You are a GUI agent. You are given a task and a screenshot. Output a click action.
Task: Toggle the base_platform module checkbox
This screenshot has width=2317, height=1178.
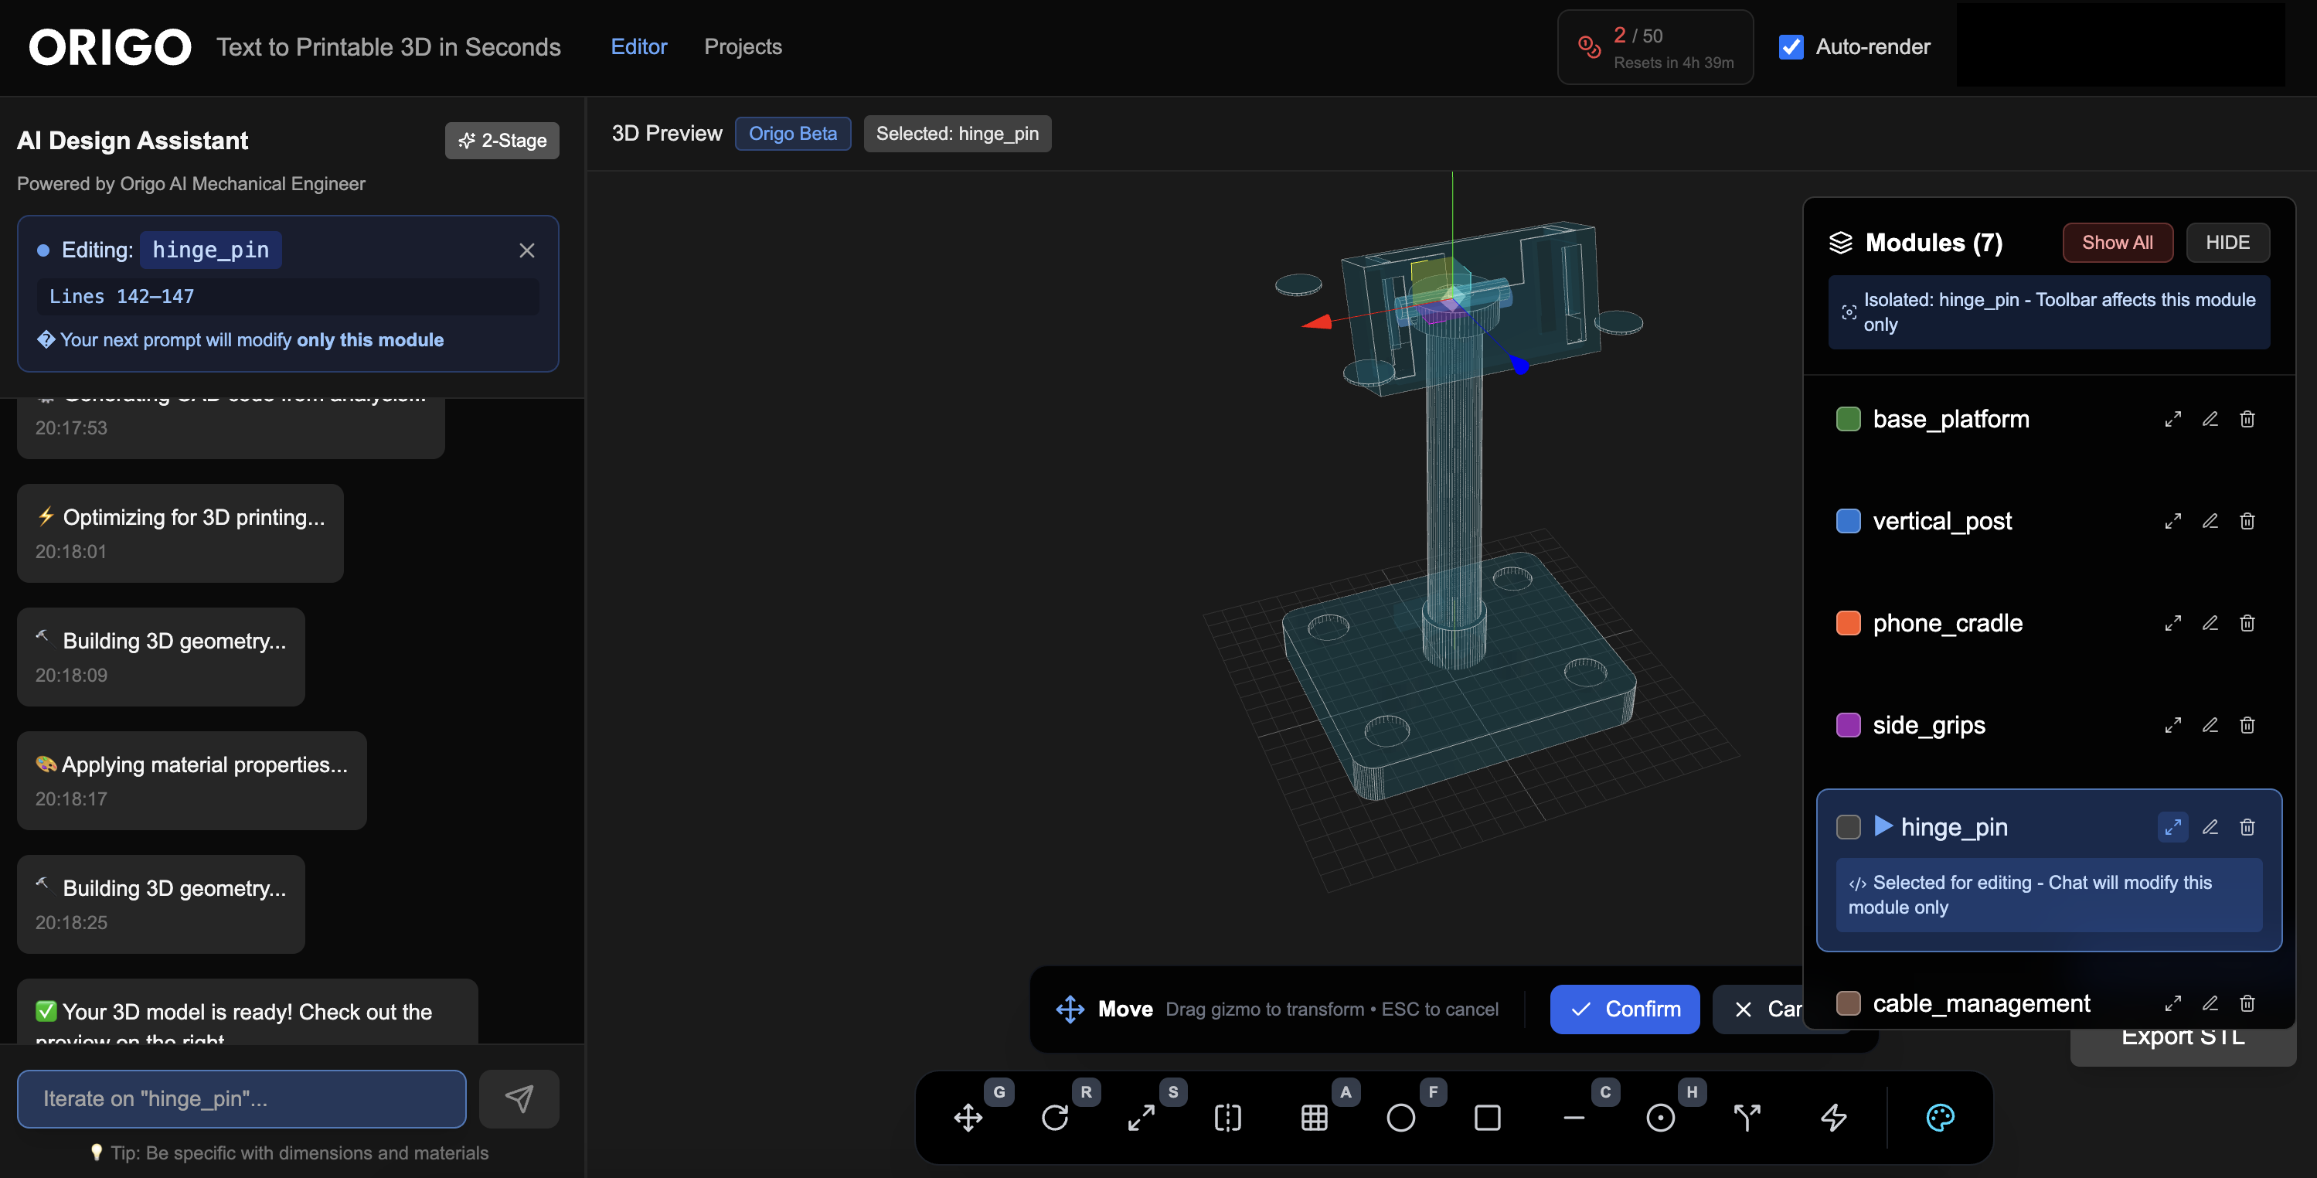[x=1849, y=418]
